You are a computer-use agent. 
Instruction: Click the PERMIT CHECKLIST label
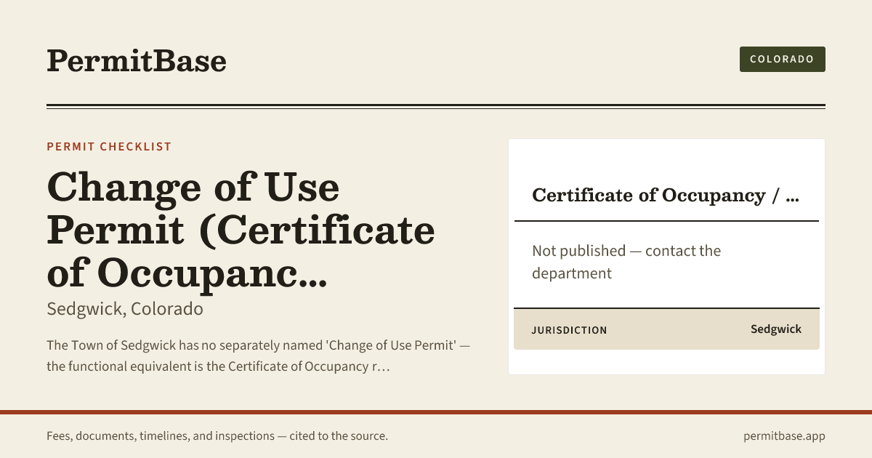[x=109, y=147]
